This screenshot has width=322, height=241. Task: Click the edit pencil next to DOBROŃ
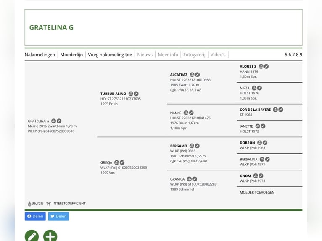click(x=265, y=143)
